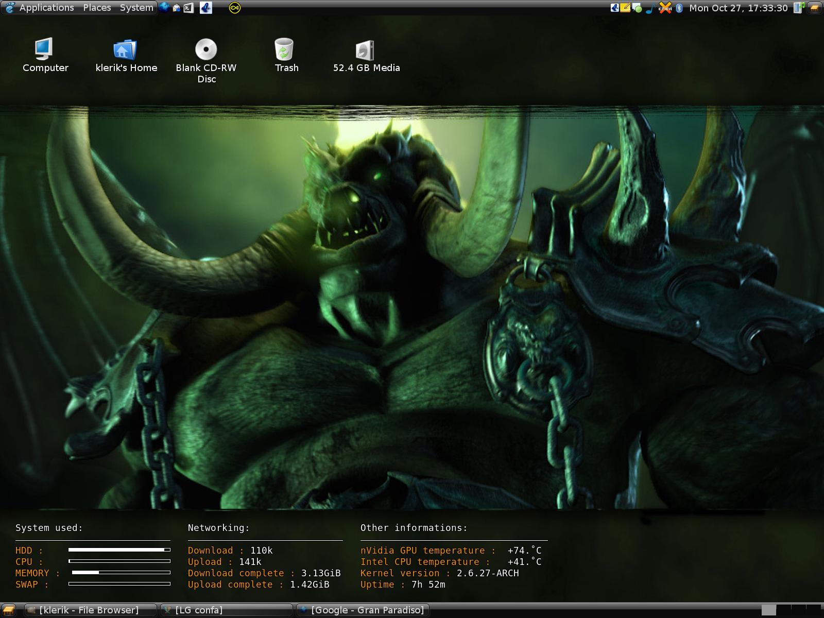Open the Places menu
824x618 pixels.
(x=97, y=8)
